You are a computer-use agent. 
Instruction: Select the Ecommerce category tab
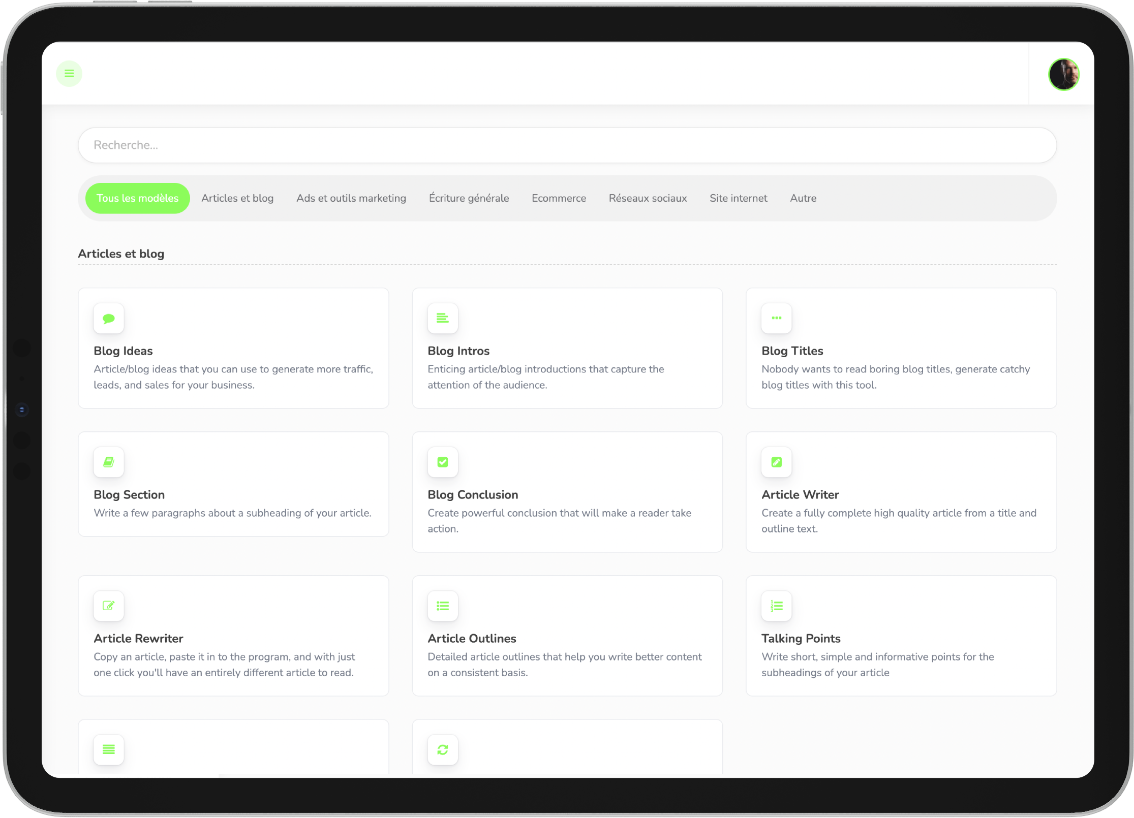(559, 198)
